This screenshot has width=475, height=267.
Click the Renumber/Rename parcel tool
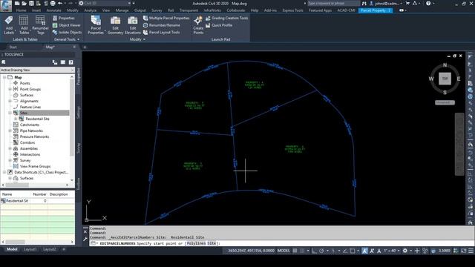[162, 25]
